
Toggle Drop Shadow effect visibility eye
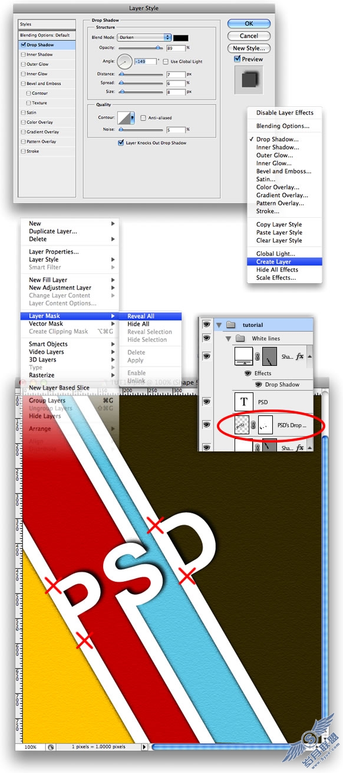[258, 384]
